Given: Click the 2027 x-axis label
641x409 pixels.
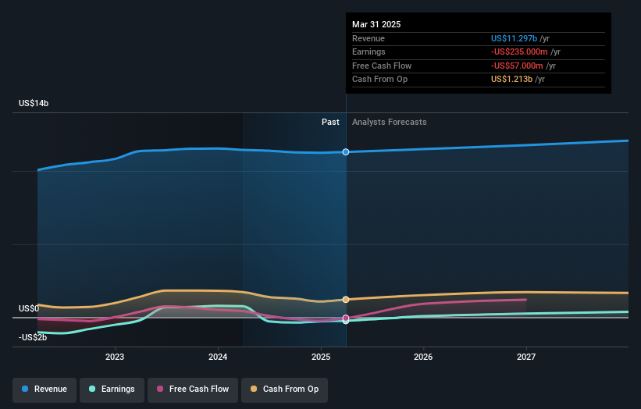Looking at the screenshot, I should pyautogui.click(x=526, y=357).
